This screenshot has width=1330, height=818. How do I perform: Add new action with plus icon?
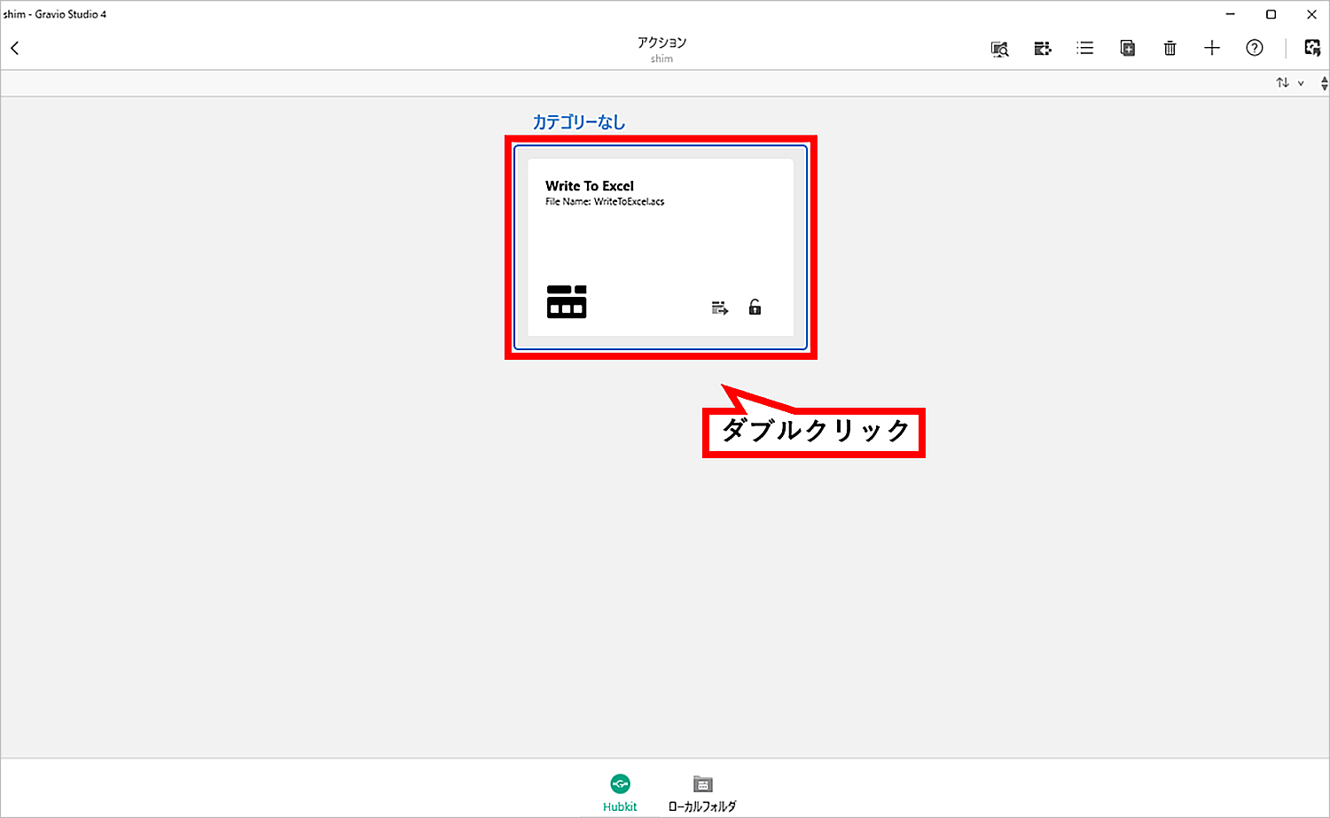(x=1212, y=48)
